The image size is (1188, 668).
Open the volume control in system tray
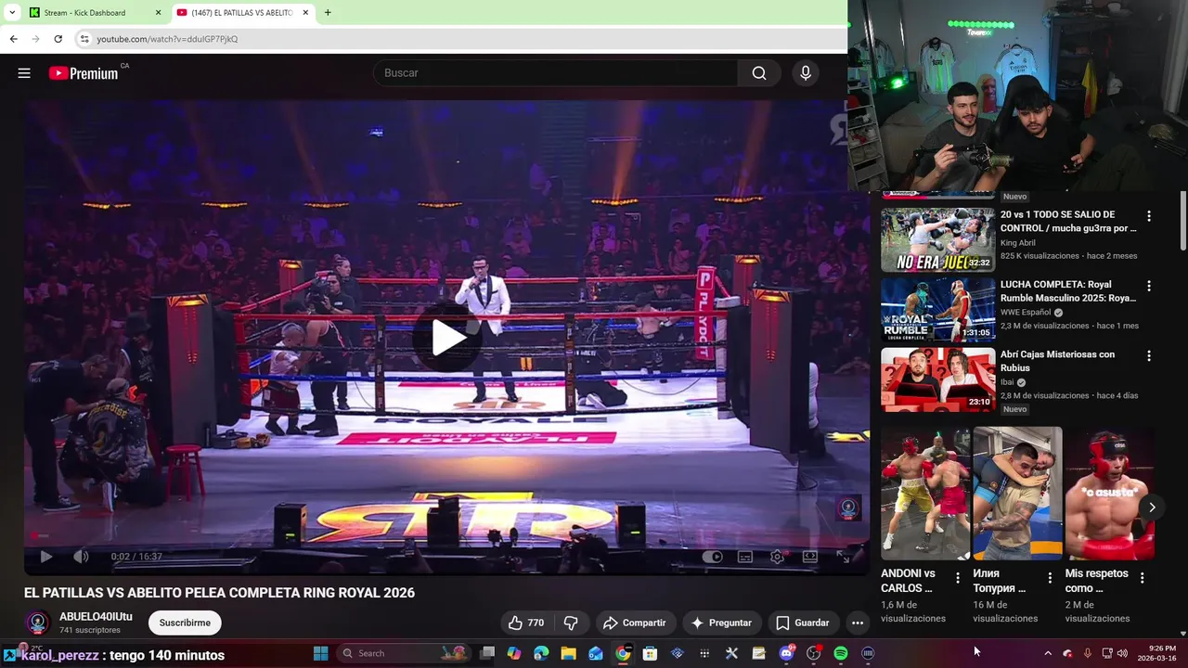click(x=1122, y=653)
